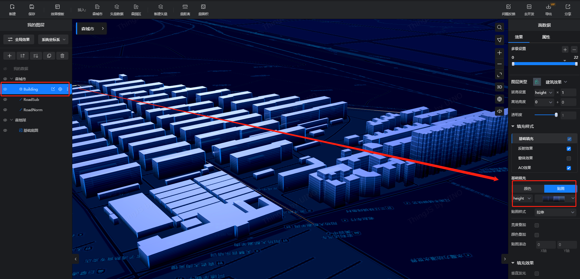
Task: Switch to the 属性 tab
Action: pos(546,37)
